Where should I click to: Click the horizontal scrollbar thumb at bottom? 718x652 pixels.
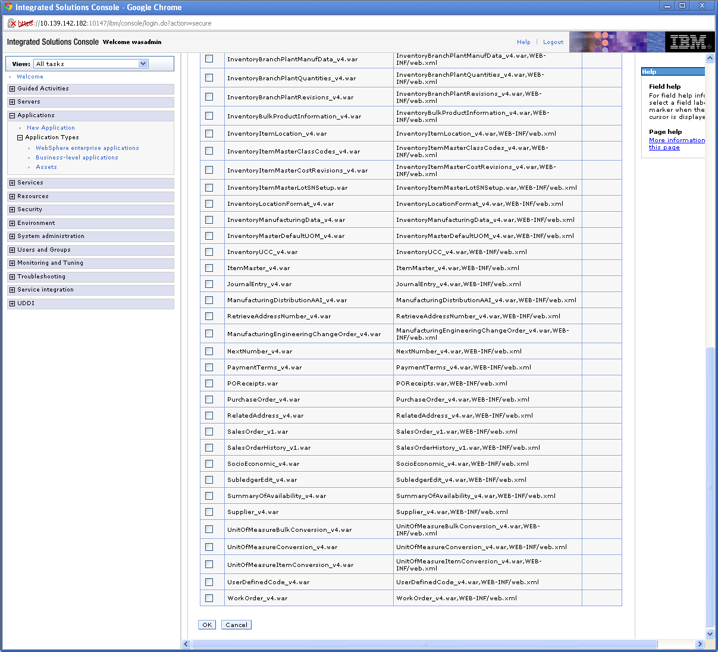pos(424,644)
